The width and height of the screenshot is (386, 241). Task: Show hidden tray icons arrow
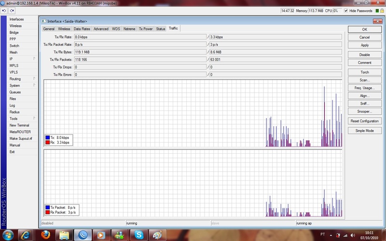tap(331, 235)
